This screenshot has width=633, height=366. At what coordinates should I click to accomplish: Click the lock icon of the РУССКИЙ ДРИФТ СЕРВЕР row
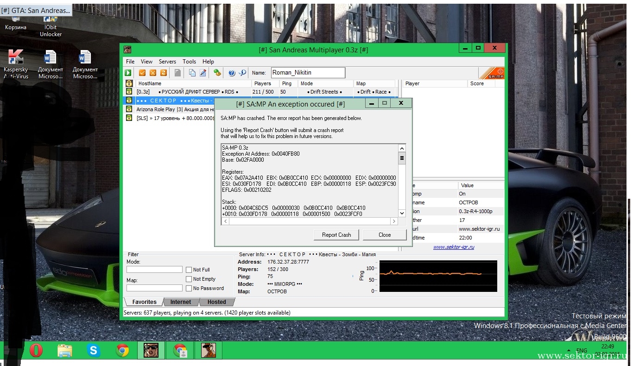(x=129, y=92)
